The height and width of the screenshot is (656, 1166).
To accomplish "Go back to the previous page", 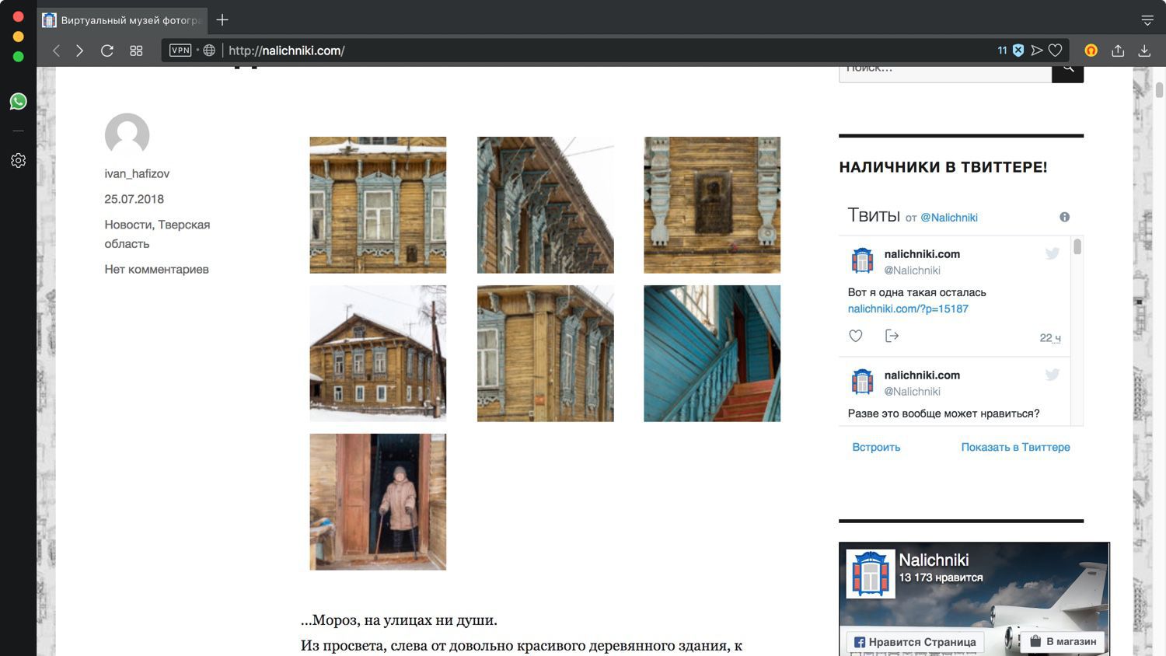I will [56, 51].
